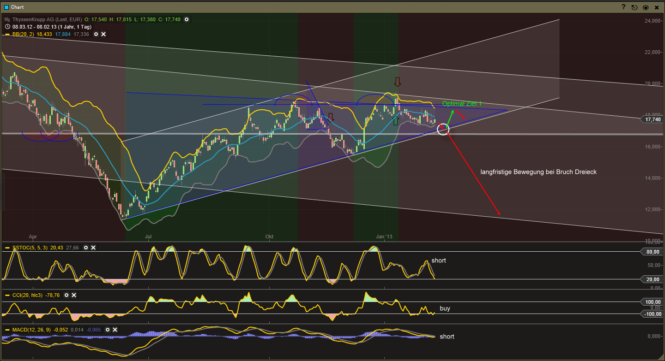Open the SSTOC(5, 5, 3) settings circle
The height and width of the screenshot is (361, 665).
pos(85,248)
